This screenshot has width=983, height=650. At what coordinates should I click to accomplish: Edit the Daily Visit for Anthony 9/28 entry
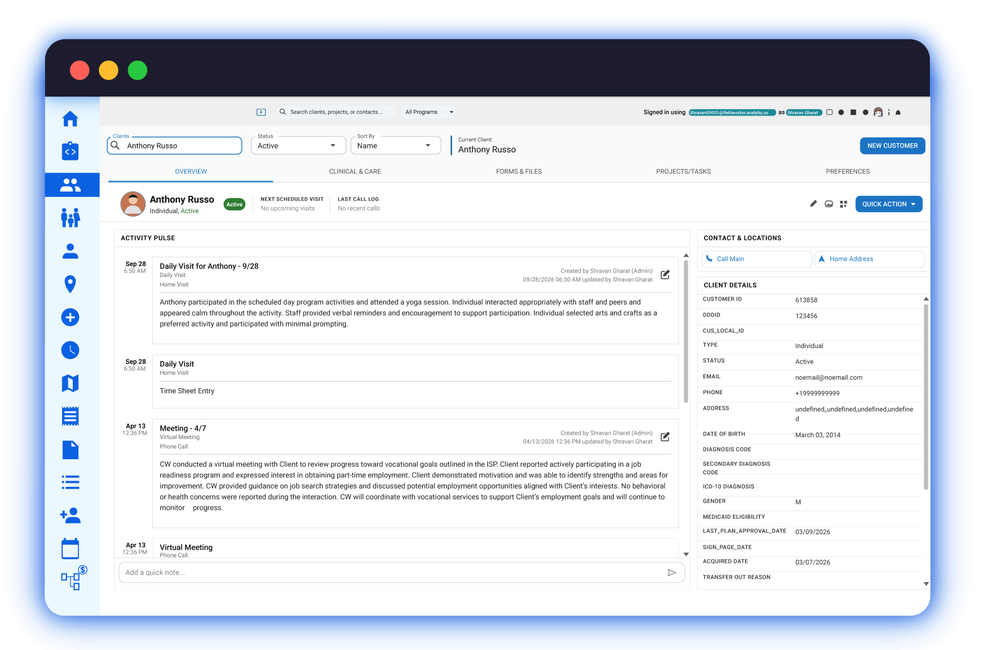point(665,275)
